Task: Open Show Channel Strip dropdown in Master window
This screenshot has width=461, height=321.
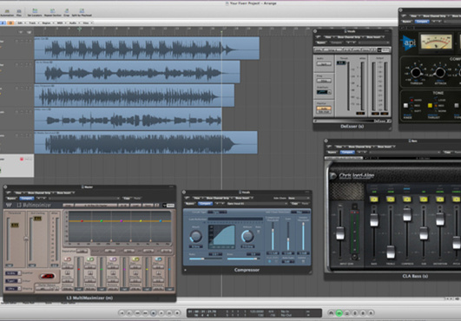Action: pos(41,193)
